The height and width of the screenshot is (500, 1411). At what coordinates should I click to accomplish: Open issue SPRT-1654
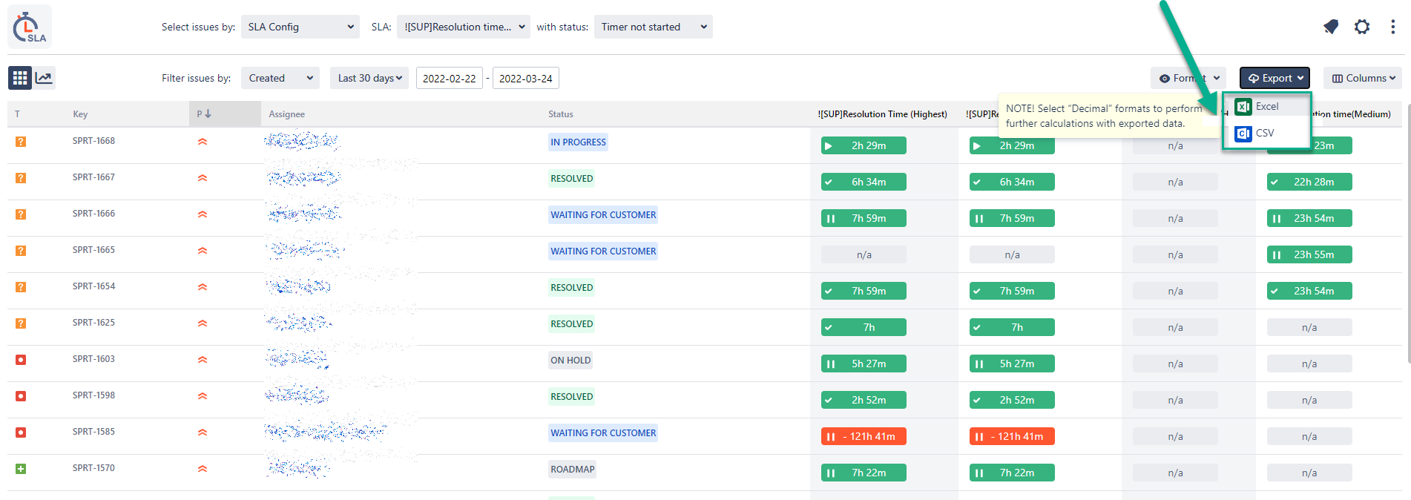pyautogui.click(x=93, y=286)
